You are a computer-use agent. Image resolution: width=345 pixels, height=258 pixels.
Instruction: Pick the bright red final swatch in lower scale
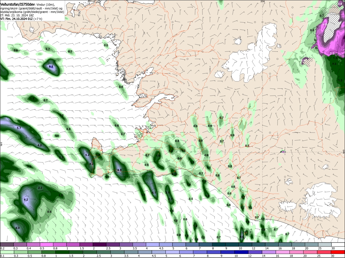point(338,252)
